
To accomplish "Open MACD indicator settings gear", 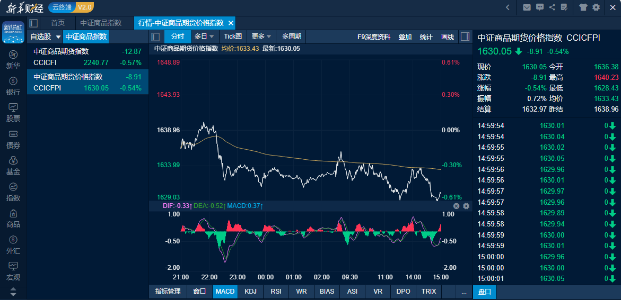I will 466,206.
